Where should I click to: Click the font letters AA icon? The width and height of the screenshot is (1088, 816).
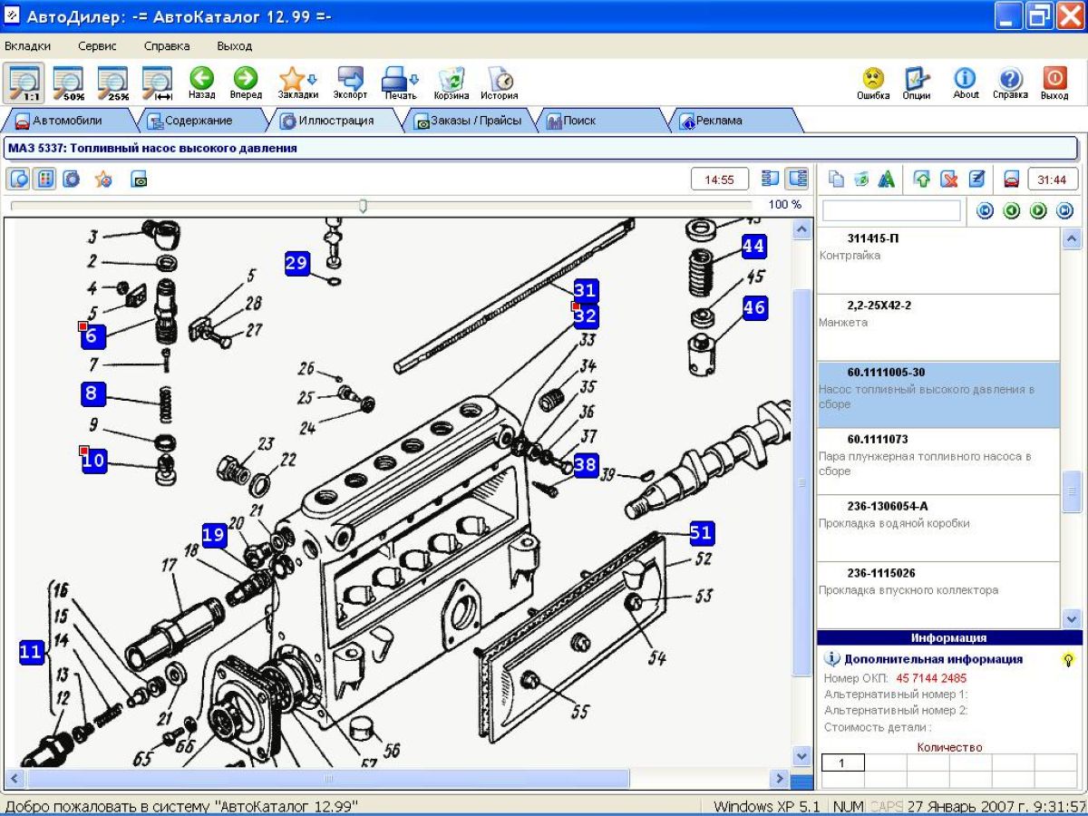click(x=887, y=180)
